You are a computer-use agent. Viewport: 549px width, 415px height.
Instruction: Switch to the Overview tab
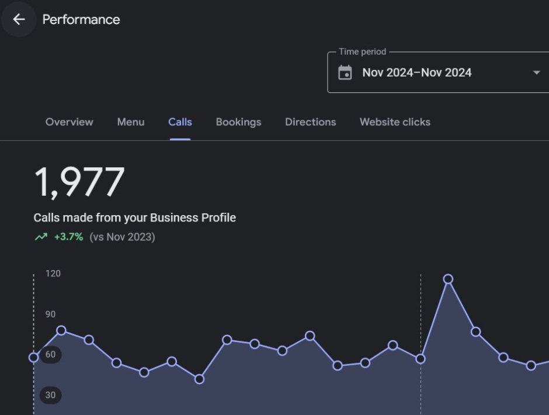tap(69, 122)
